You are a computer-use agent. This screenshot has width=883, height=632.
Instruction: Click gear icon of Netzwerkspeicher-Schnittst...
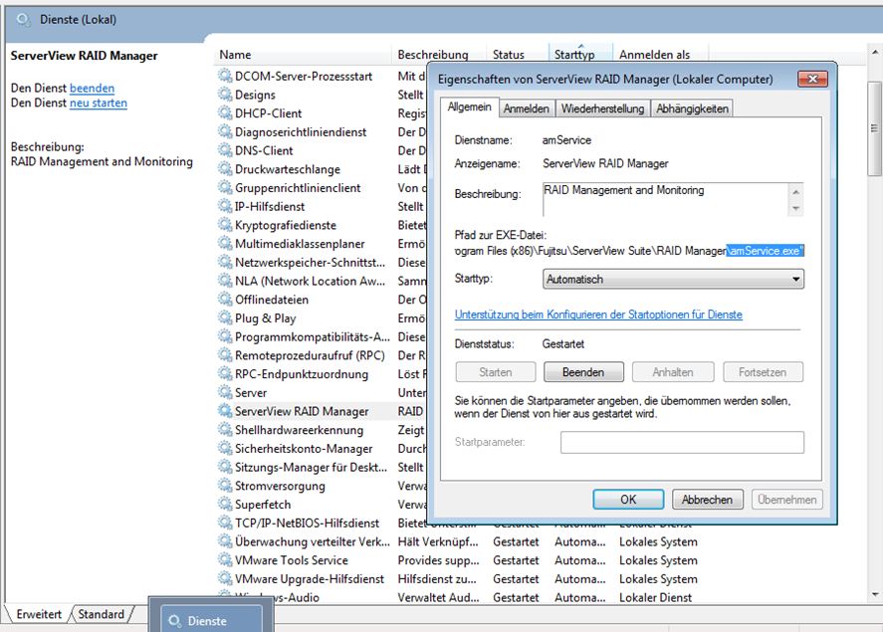[x=225, y=262]
